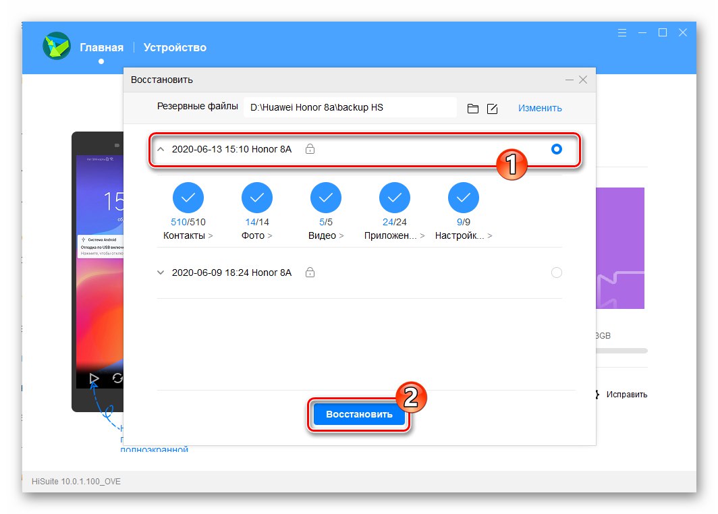Click the storage usage bar
The width and height of the screenshot is (718, 514).
(x=622, y=351)
